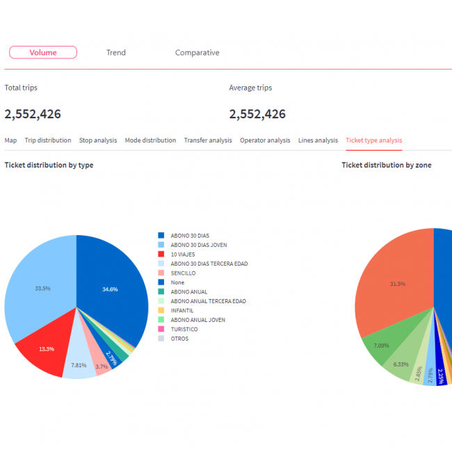Click the Ticket type analysis tab
Image resolution: width=452 pixels, height=452 pixels.
pyautogui.click(x=373, y=140)
